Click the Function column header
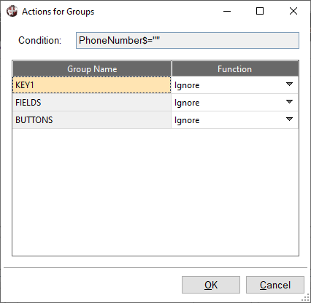The image size is (311, 303). point(235,69)
